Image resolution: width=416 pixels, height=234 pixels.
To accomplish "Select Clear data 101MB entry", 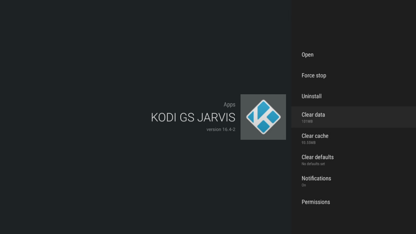I will pyautogui.click(x=353, y=117).
